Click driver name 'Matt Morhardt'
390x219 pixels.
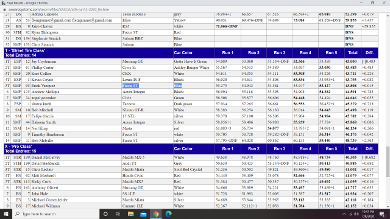click(x=43, y=176)
